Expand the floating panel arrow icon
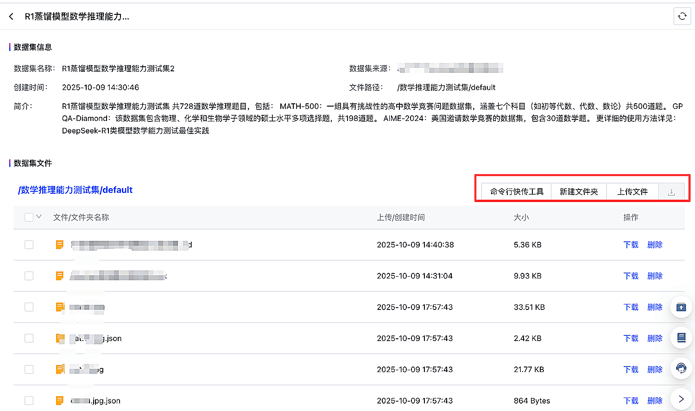 coord(681,399)
